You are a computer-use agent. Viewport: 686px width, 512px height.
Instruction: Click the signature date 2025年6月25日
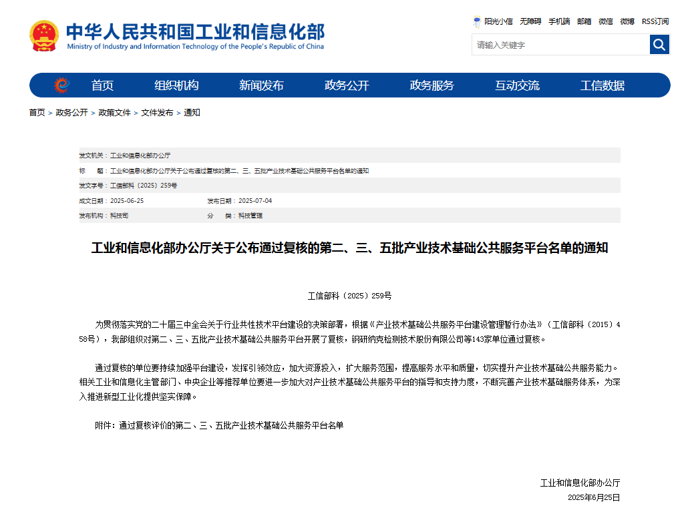pos(594,497)
